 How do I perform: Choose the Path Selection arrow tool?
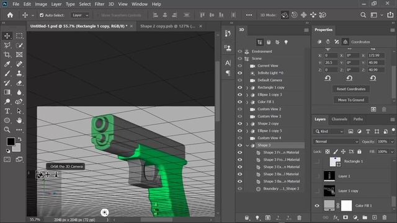click(19, 111)
